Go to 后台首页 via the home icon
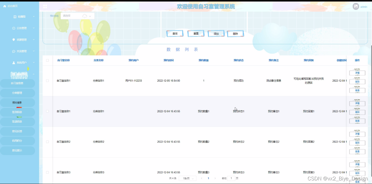Screen dimensions: 372x184 point(4,6)
